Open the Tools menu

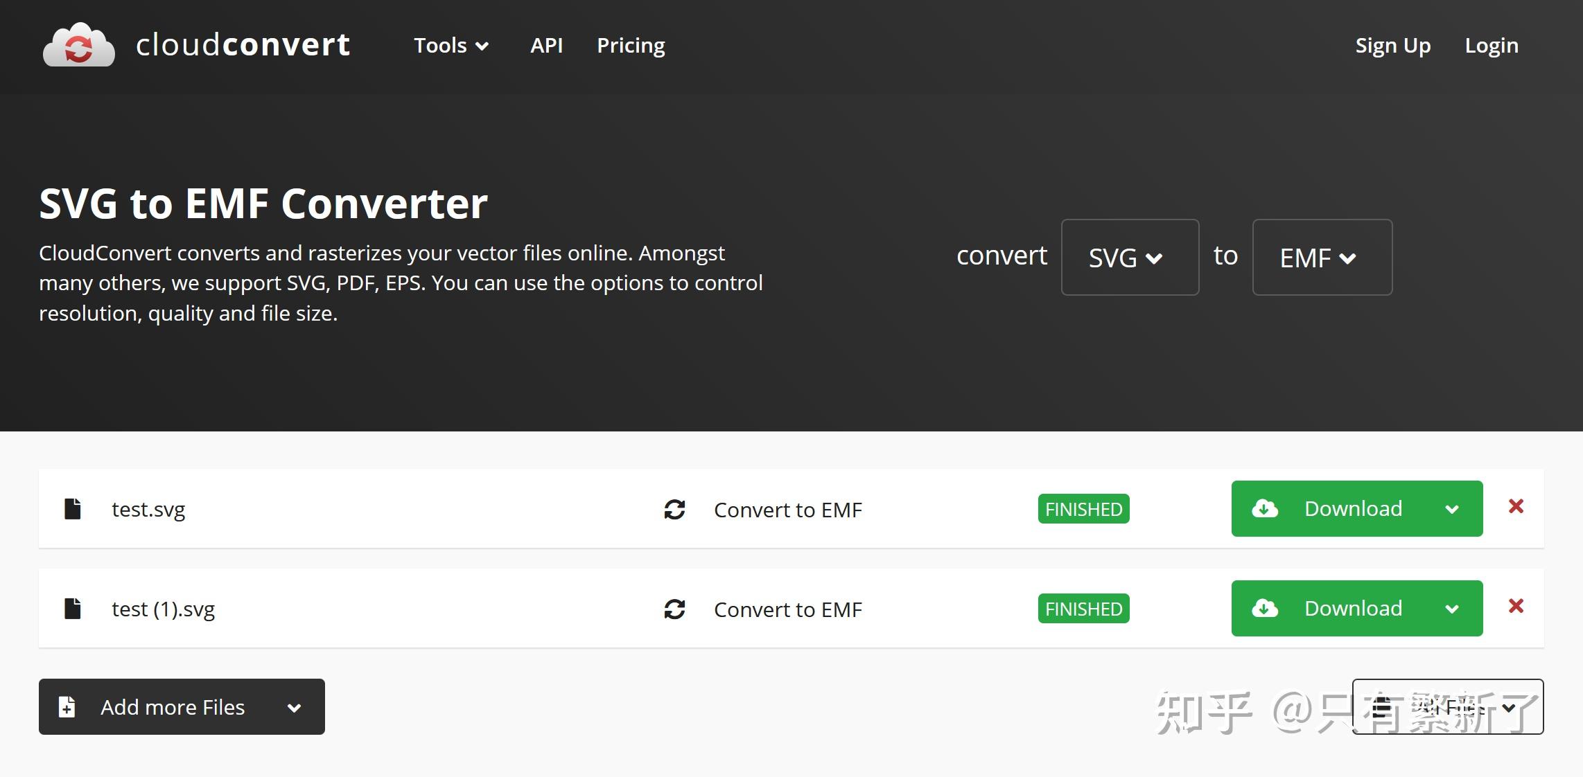coord(451,46)
